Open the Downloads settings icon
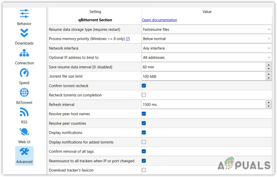 pos(24,33)
